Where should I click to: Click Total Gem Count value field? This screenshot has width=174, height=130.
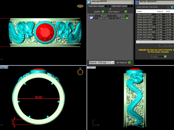tap(130, 6)
